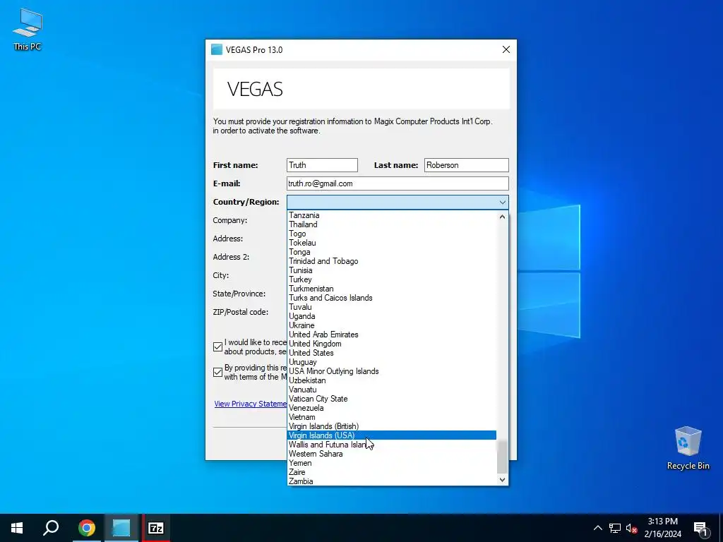
Task: Open network status tray icon
Action: pyautogui.click(x=615, y=528)
